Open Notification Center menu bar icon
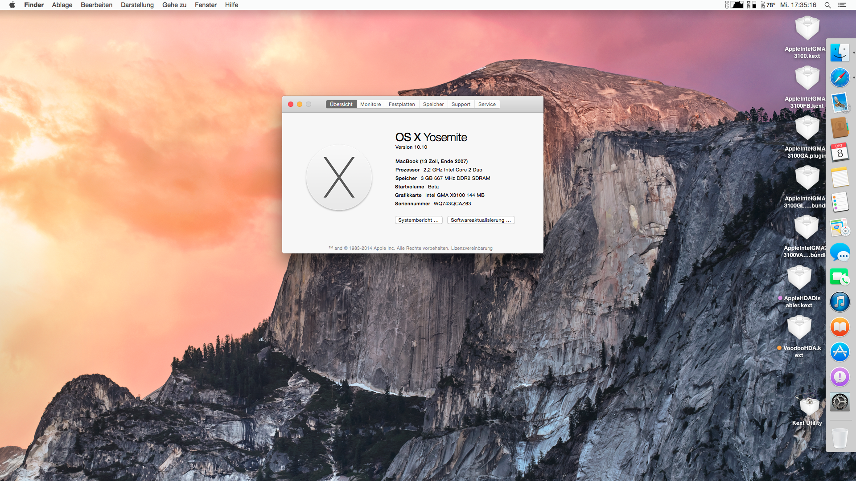 (x=842, y=5)
